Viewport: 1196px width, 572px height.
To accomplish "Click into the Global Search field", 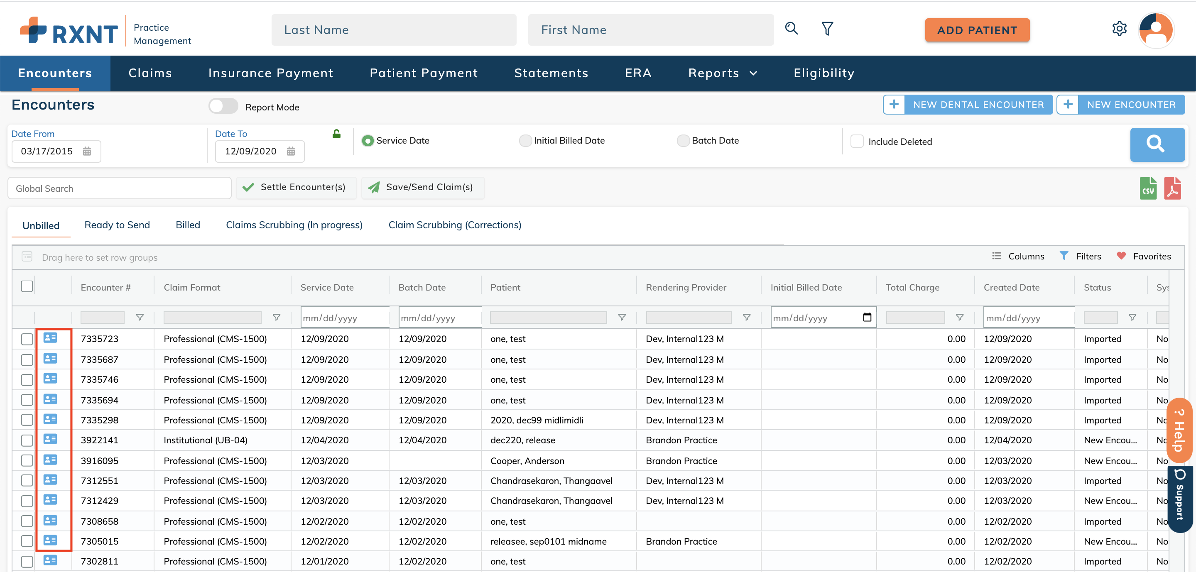I will [119, 188].
